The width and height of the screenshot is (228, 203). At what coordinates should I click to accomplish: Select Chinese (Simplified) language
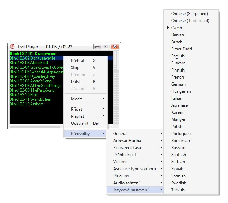[x=191, y=14]
